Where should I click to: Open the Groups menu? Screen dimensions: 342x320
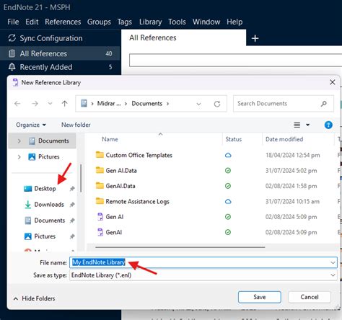pyautogui.click(x=99, y=22)
